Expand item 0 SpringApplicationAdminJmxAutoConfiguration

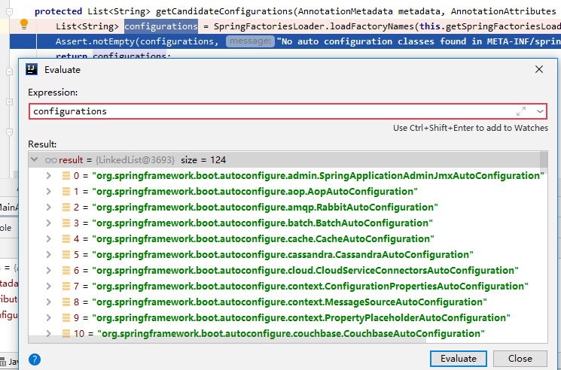point(49,176)
